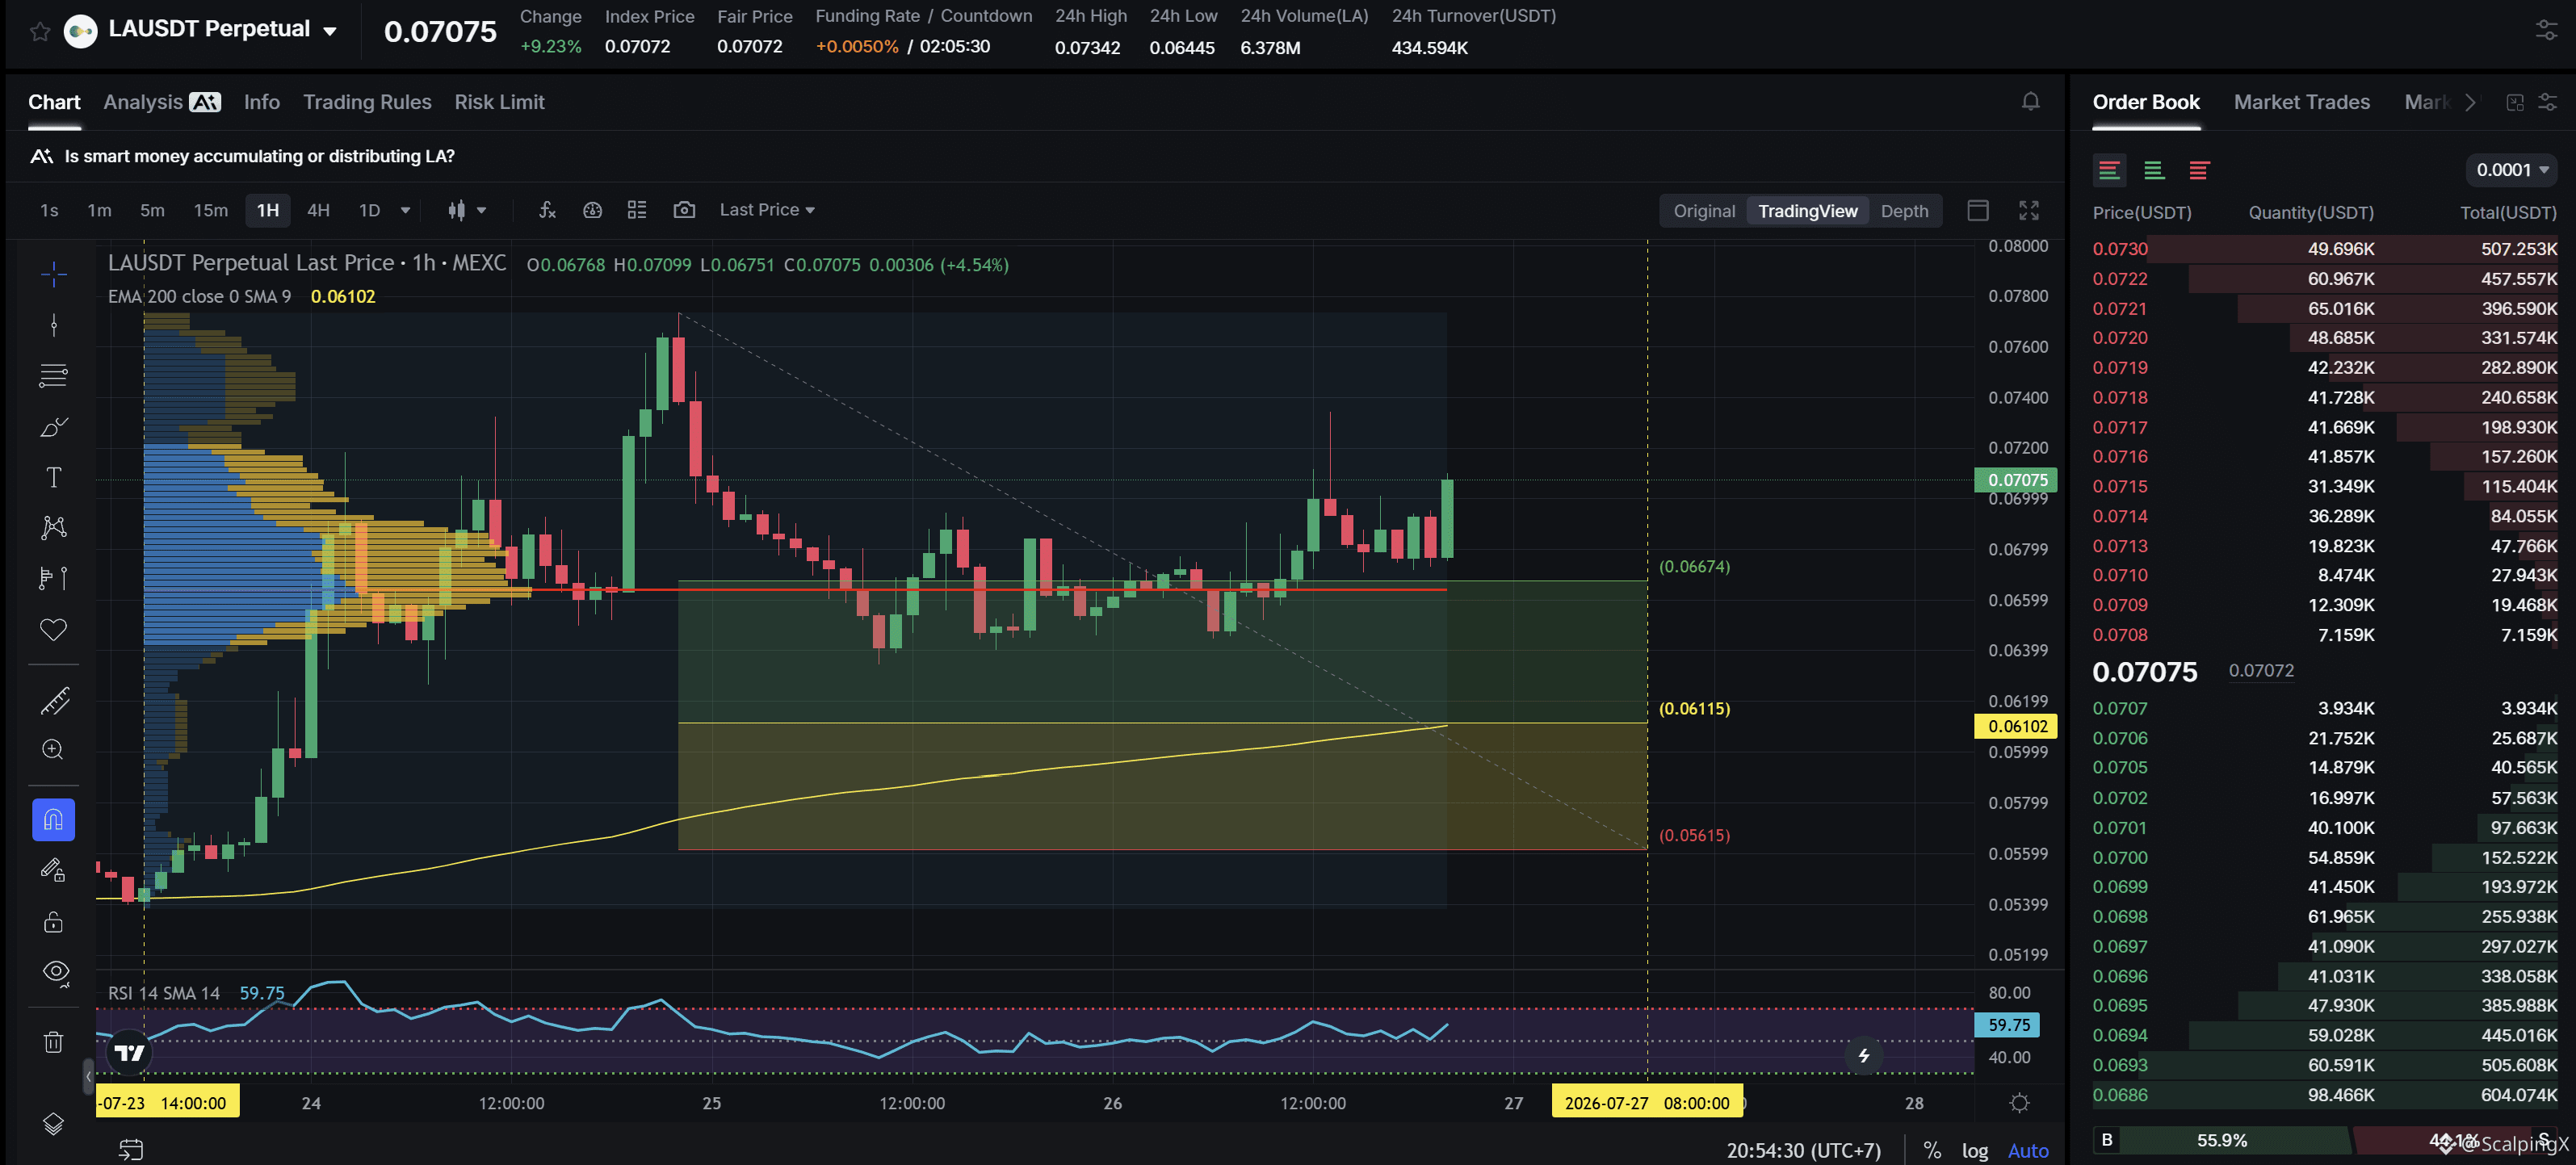Switch chart to TradingView view

click(x=1807, y=211)
